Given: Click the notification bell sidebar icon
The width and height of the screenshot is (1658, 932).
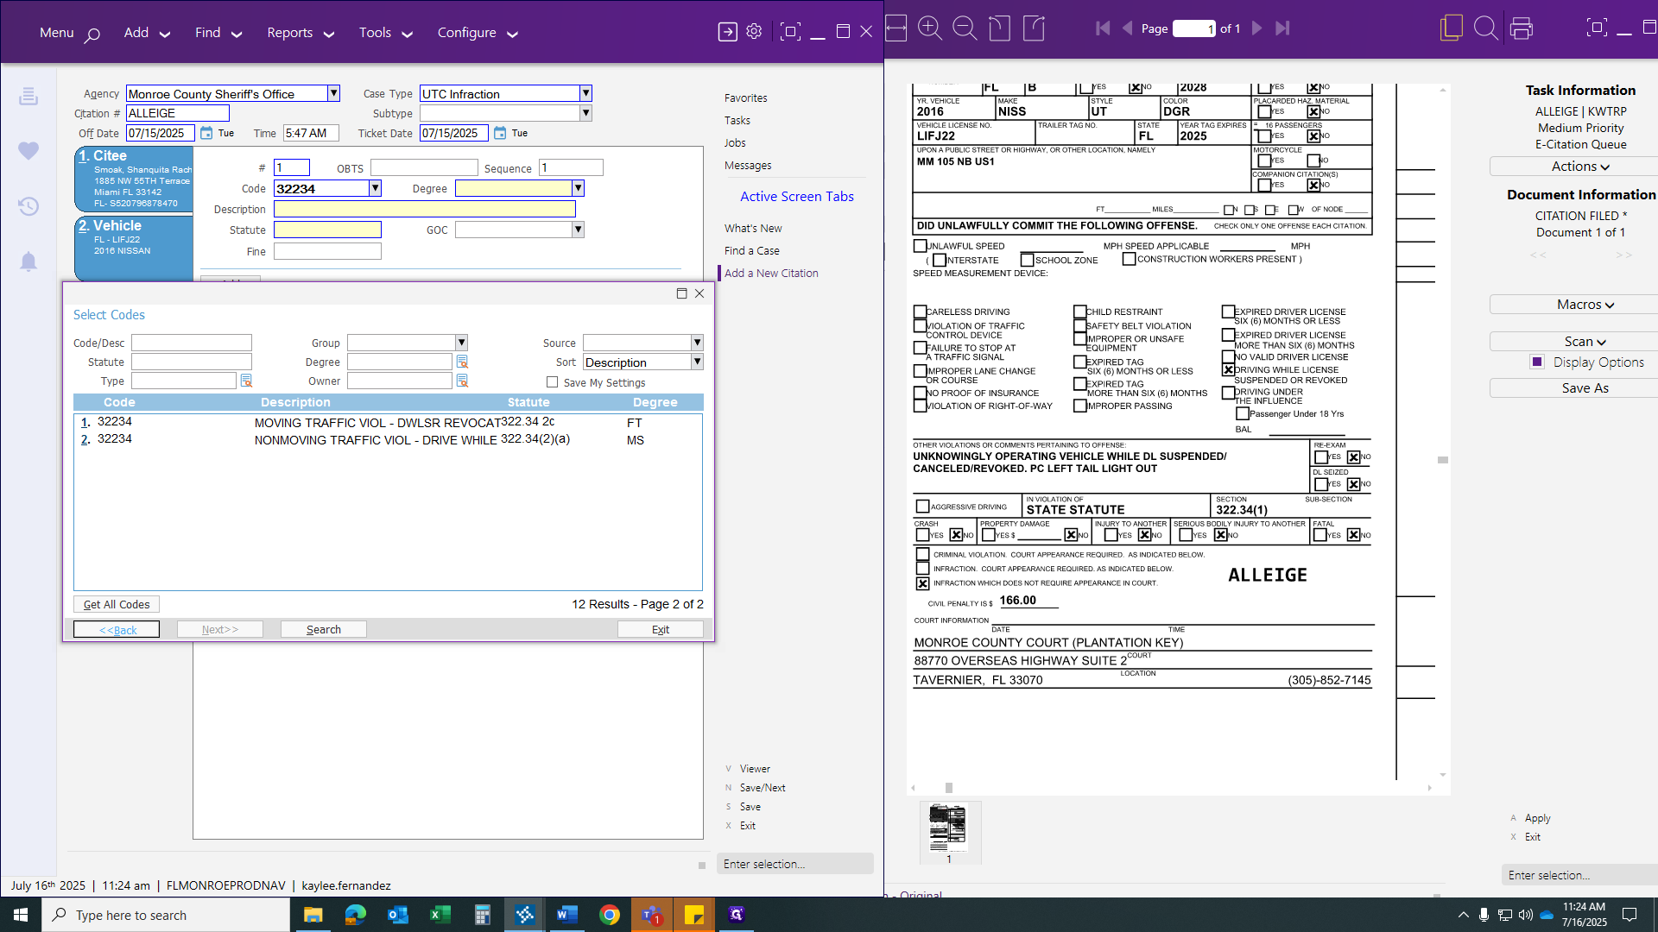Looking at the screenshot, I should point(28,261).
